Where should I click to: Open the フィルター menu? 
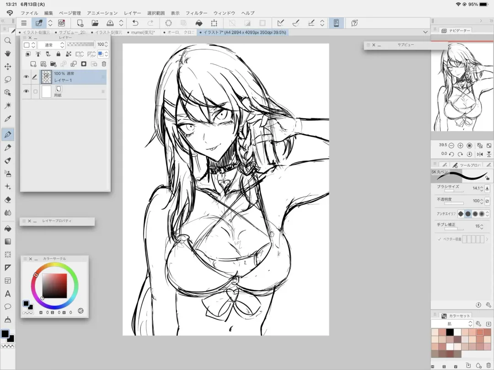196,13
